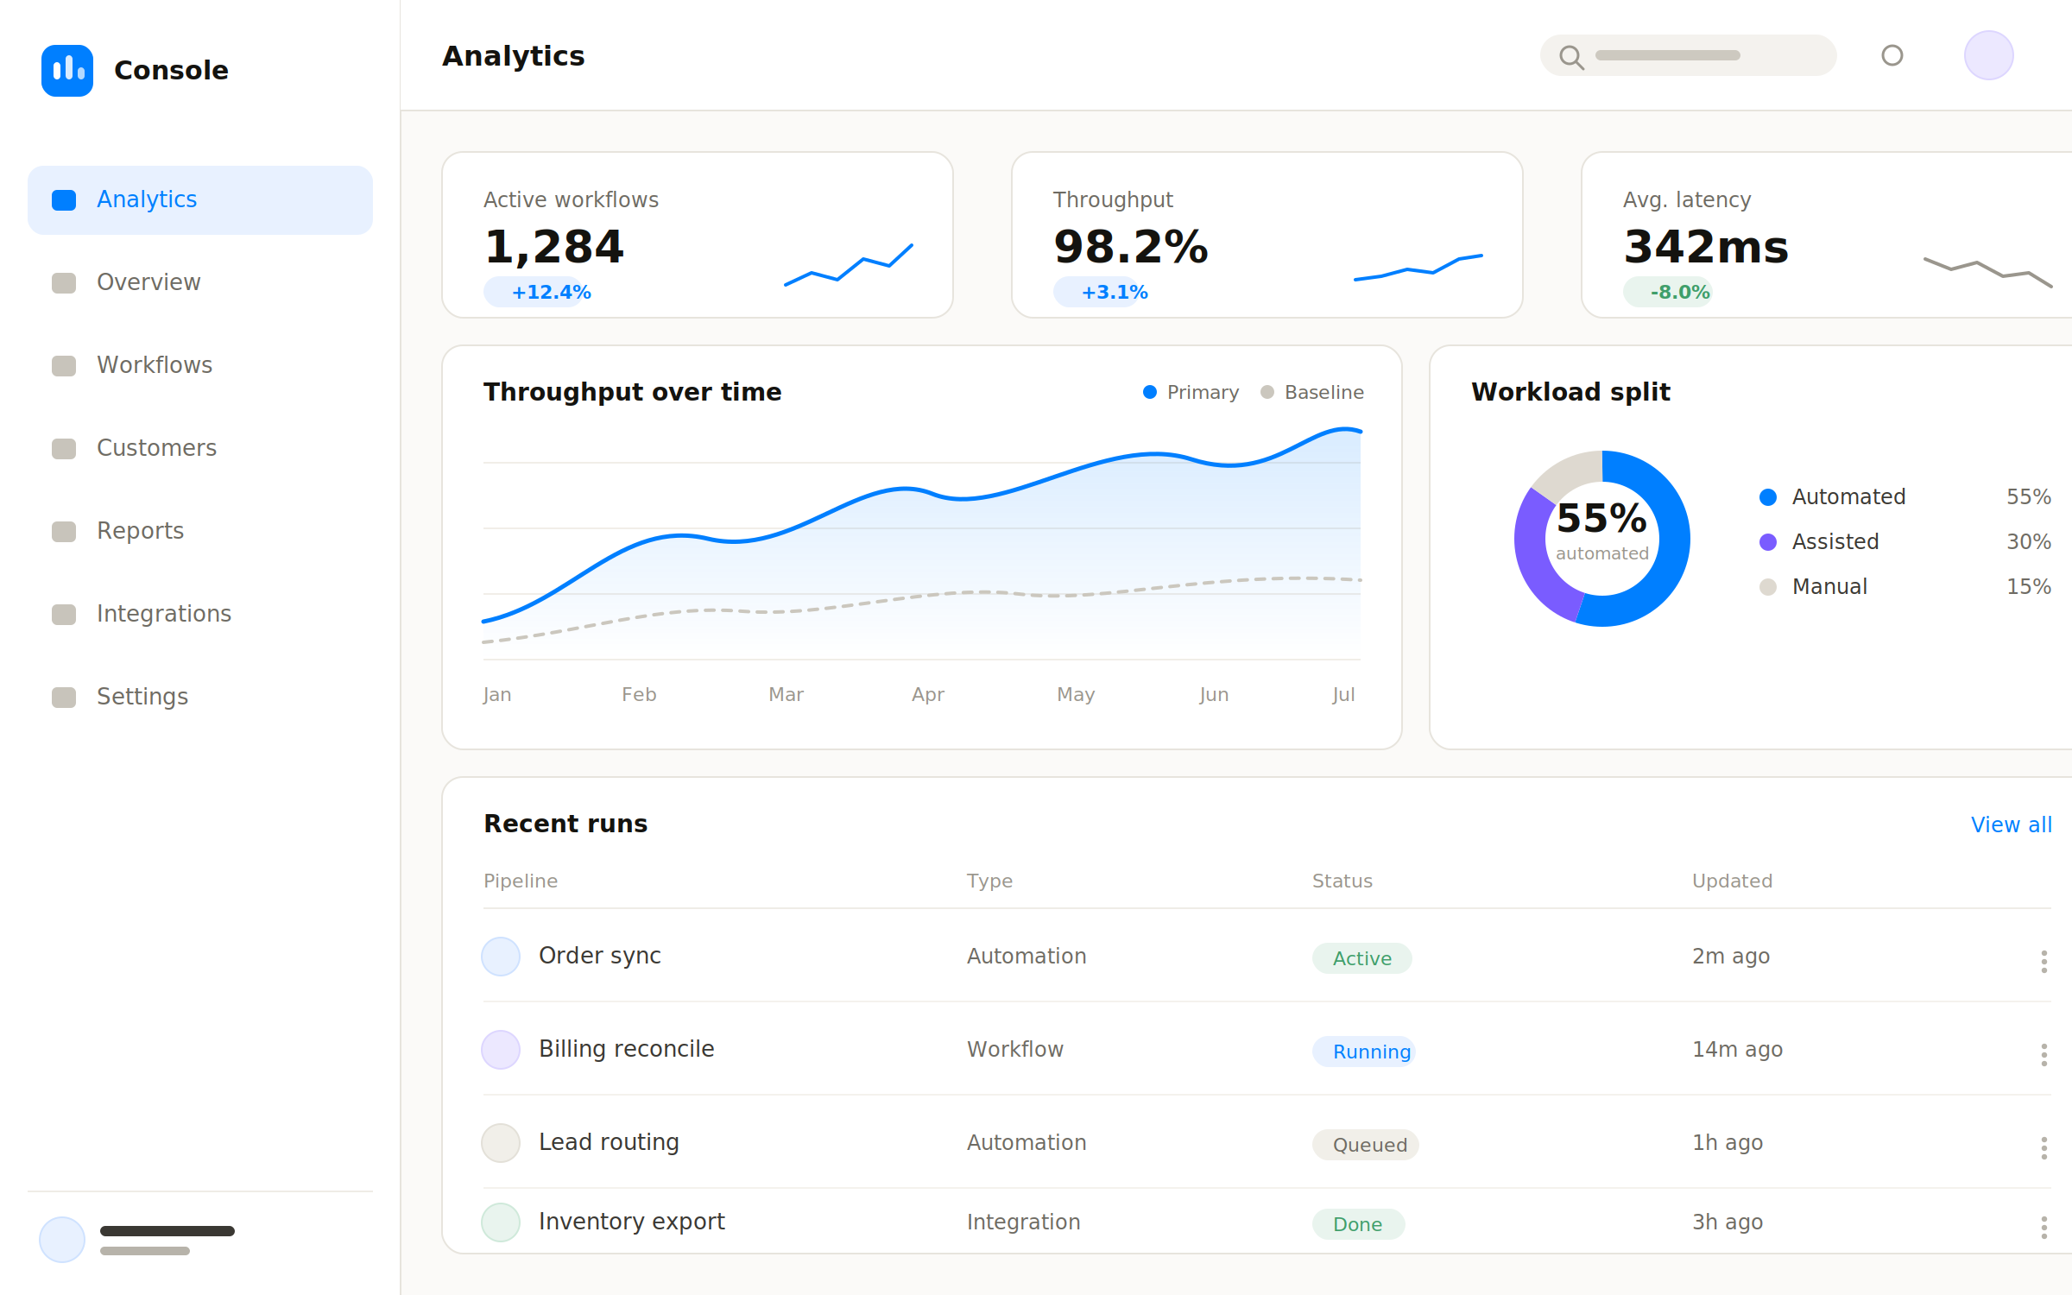Click the View all link
This screenshot has width=2072, height=1295.
[2011, 824]
